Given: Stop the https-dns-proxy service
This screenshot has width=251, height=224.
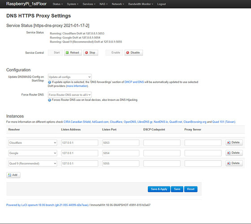Looking at the screenshot, I should coord(91,53).
